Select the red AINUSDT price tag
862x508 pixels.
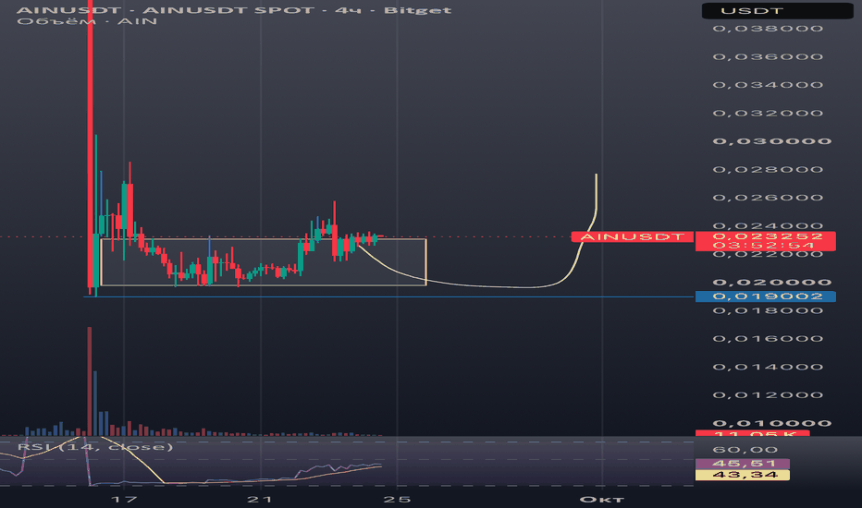(633, 236)
